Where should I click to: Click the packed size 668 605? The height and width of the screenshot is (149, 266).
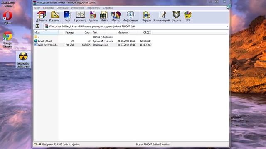86,45
